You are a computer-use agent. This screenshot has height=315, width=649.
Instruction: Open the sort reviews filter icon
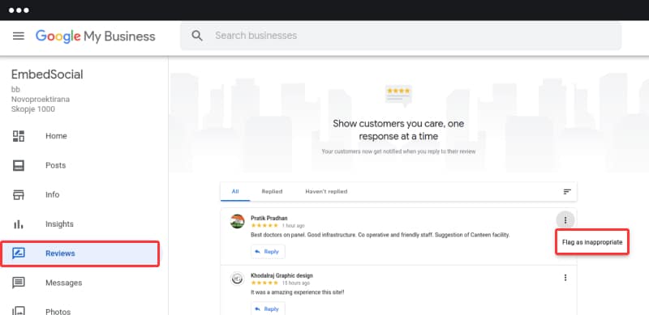[x=567, y=191]
